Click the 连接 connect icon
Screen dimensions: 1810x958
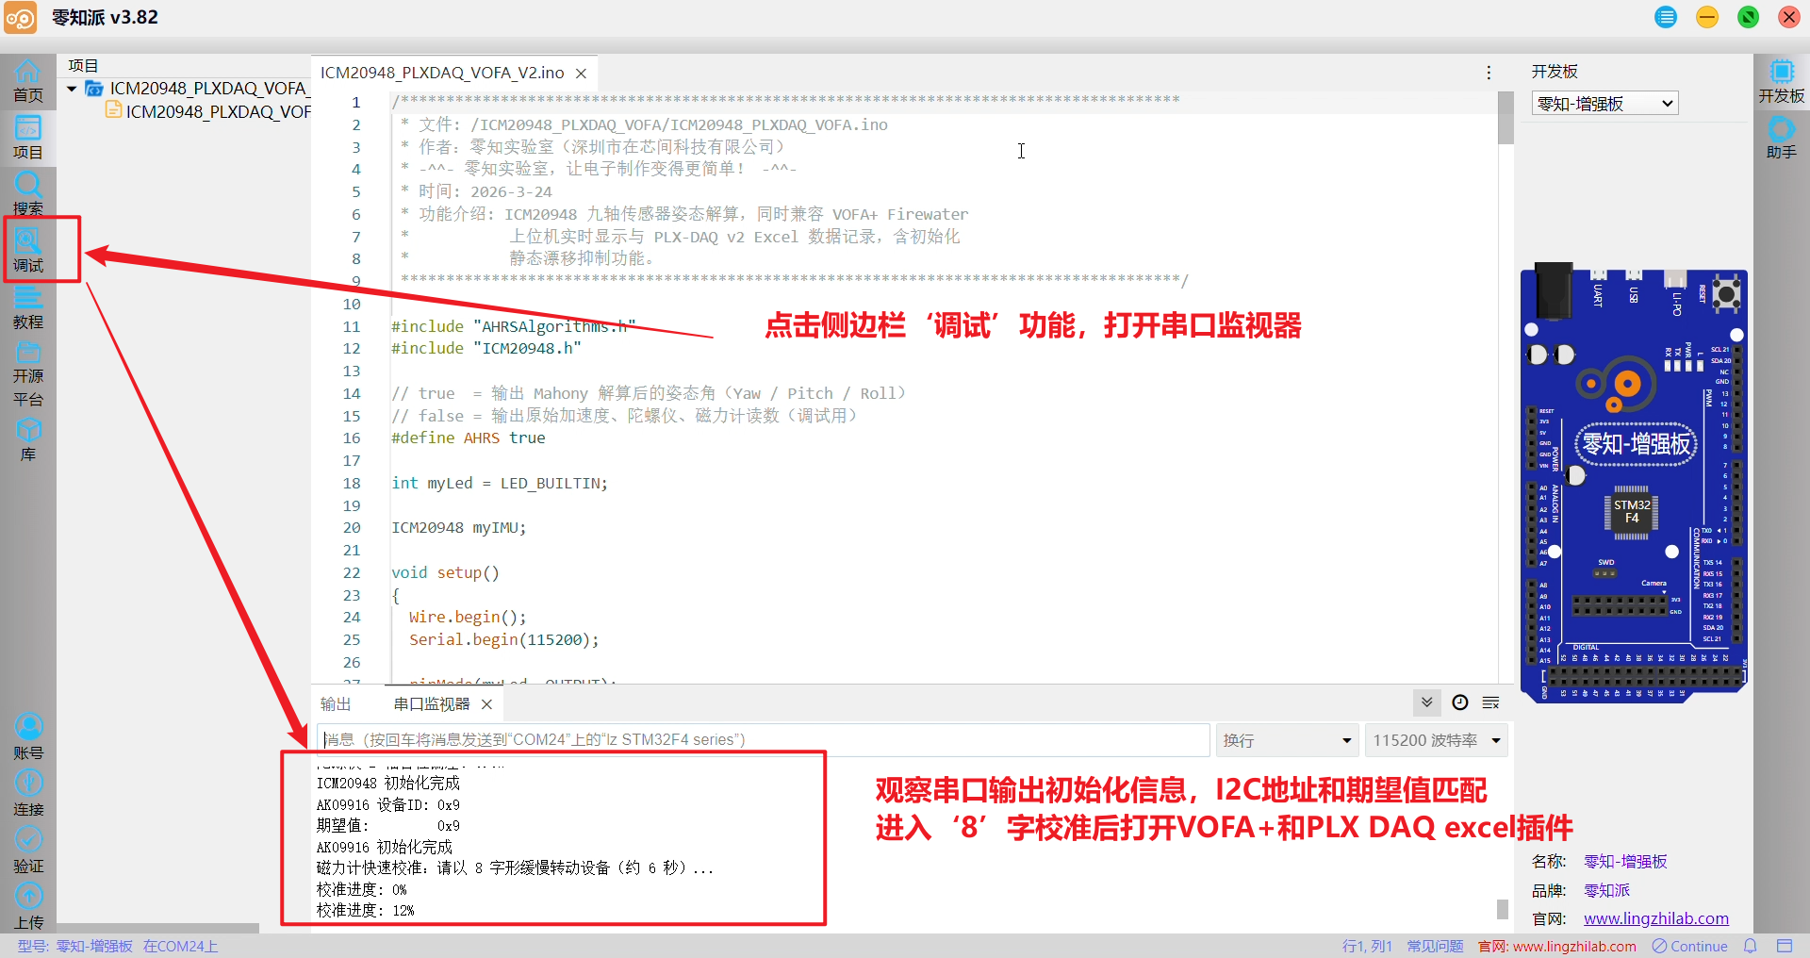pos(28,793)
